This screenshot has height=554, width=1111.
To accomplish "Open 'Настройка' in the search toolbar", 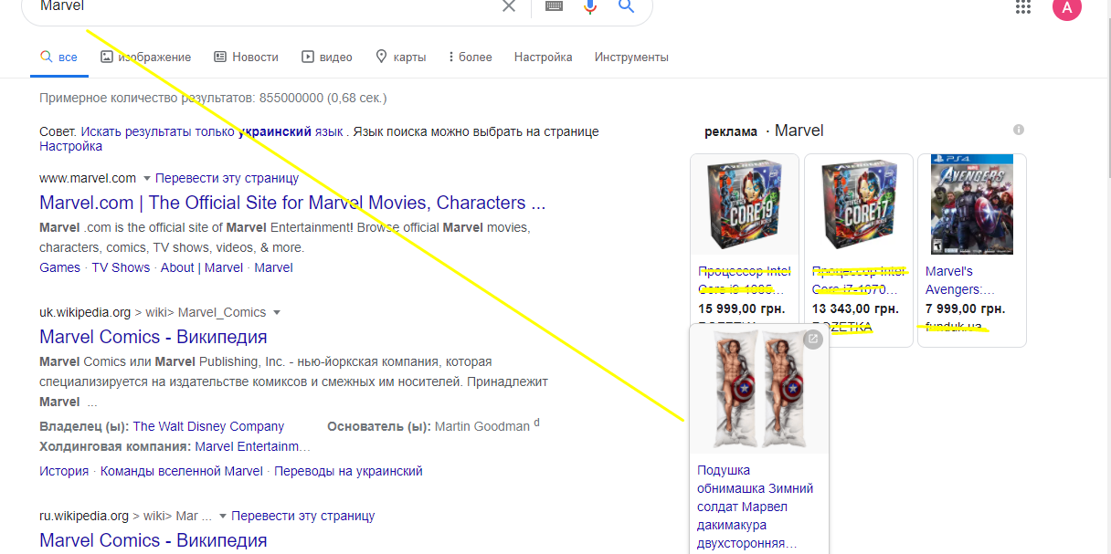I will tap(543, 57).
